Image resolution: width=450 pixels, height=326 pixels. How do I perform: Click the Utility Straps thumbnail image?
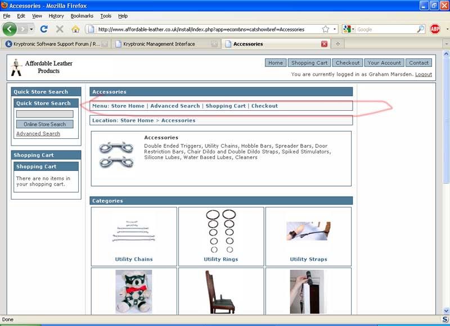(x=308, y=231)
